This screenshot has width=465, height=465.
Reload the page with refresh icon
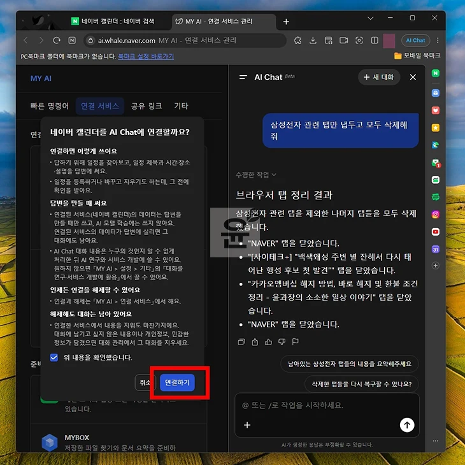click(x=57, y=40)
